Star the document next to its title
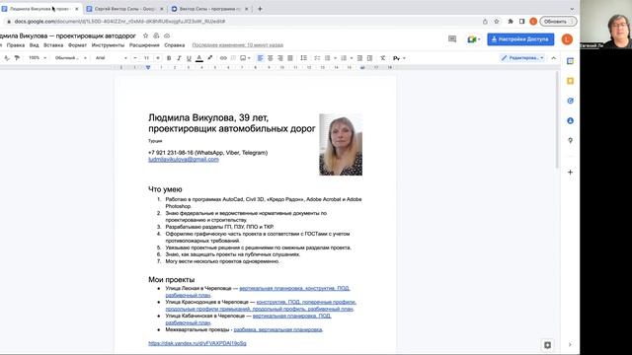The image size is (632, 355). [145, 35]
